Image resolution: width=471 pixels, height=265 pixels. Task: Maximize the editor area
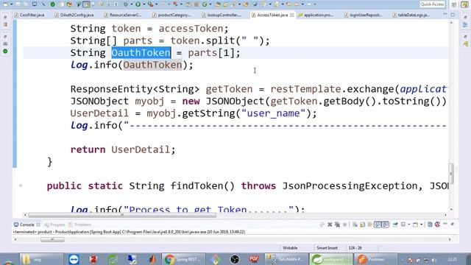(453, 15)
